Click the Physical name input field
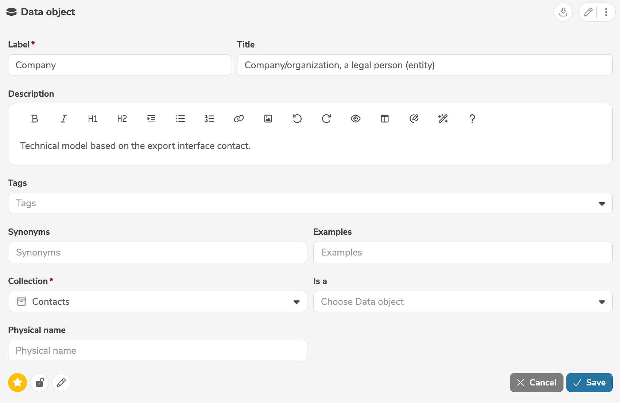This screenshot has height=403, width=620. pyautogui.click(x=158, y=351)
